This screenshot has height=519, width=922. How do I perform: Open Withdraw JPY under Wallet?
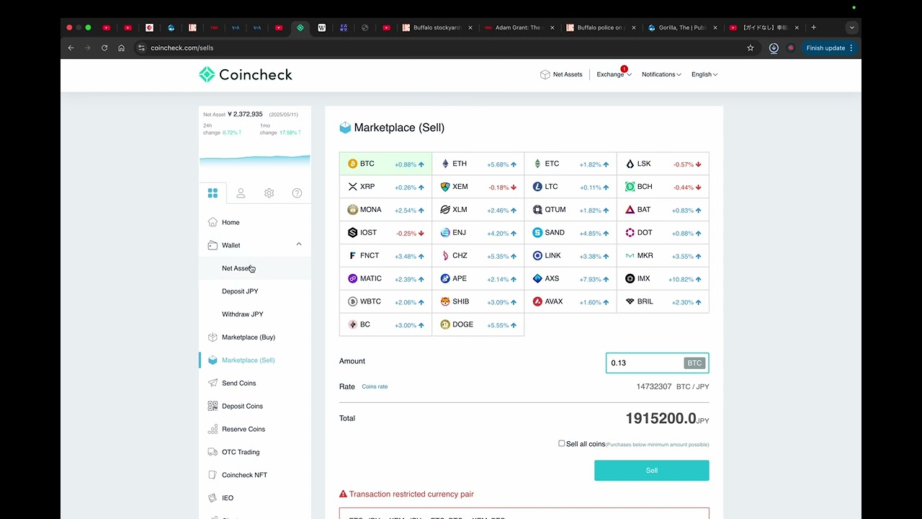(x=243, y=314)
